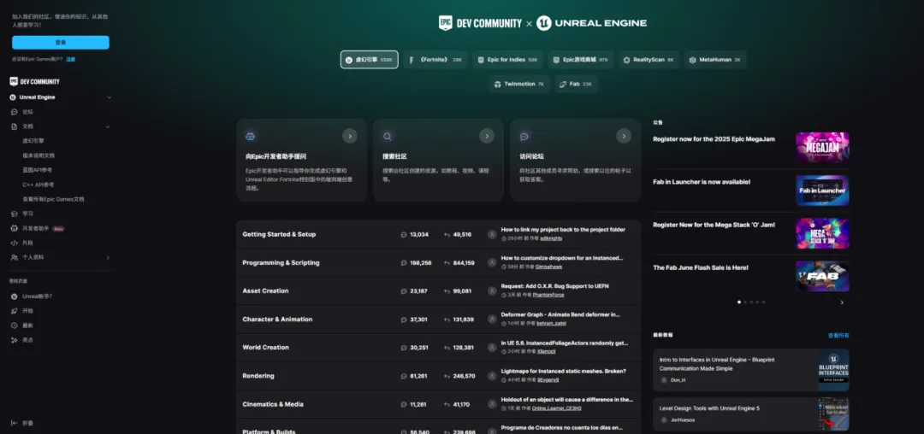Click arrow on 访问论坛 card
This screenshot has height=434, width=924.
click(x=624, y=137)
